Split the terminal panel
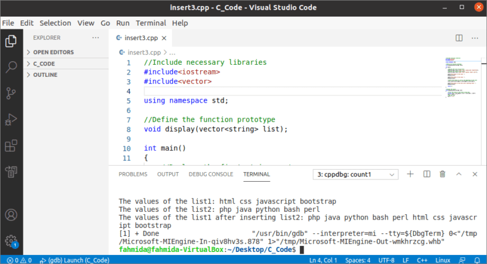The height and width of the screenshot is (264, 487). click(427, 174)
